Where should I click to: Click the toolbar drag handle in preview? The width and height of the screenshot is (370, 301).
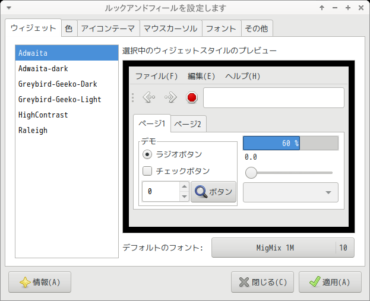click(x=133, y=97)
